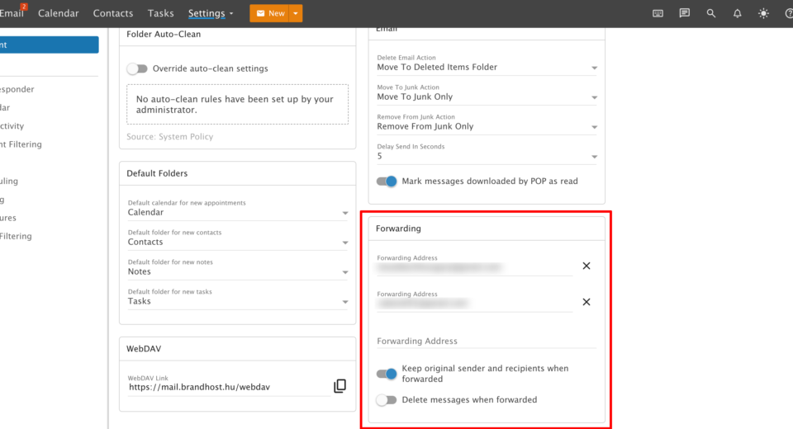Viewport: 793px width, 429px height.
Task: Remove the second forwarding address
Action: coord(586,302)
